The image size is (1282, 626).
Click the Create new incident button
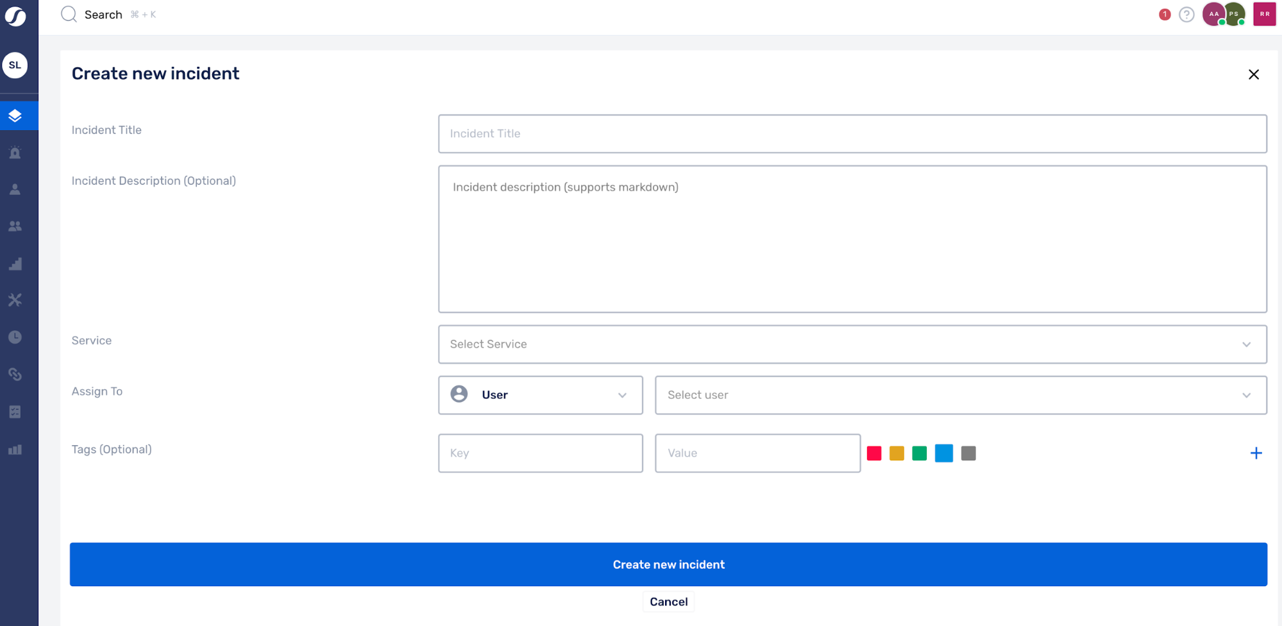coord(668,564)
